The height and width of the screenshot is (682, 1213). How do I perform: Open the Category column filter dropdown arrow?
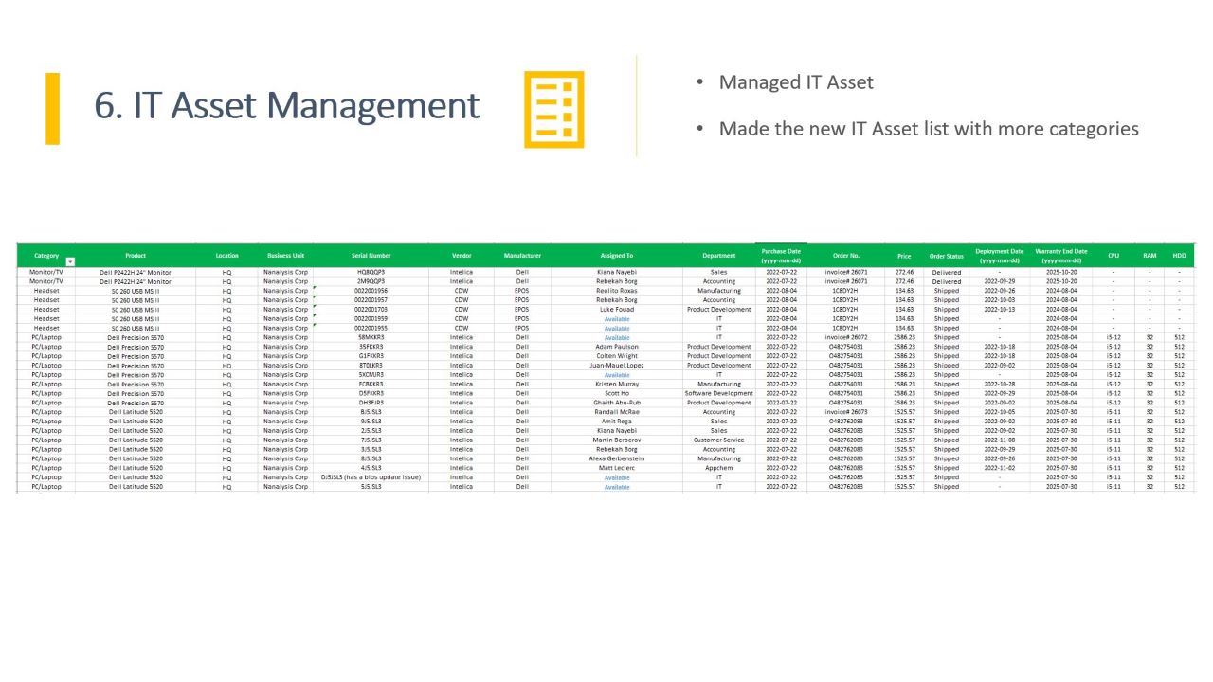point(70,261)
